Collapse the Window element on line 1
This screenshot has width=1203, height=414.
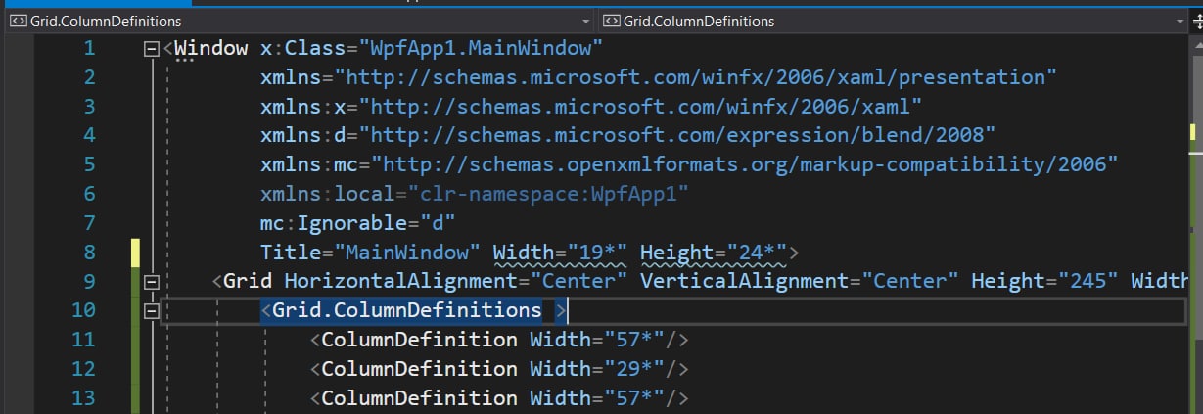(151, 48)
